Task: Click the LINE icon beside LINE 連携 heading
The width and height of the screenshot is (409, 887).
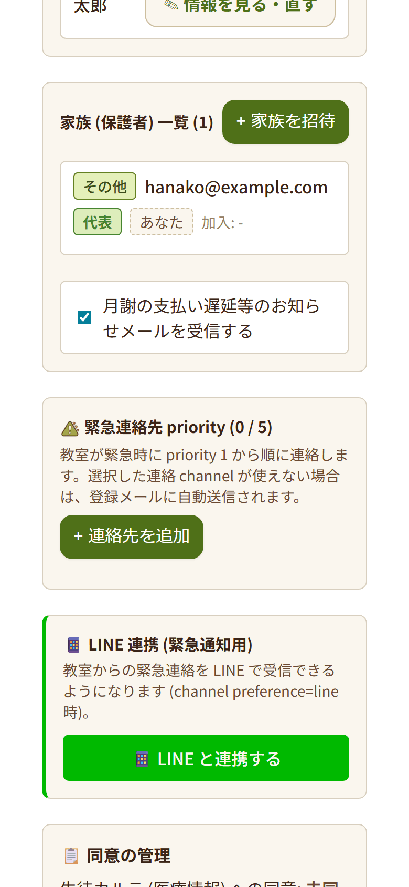Action: click(74, 645)
